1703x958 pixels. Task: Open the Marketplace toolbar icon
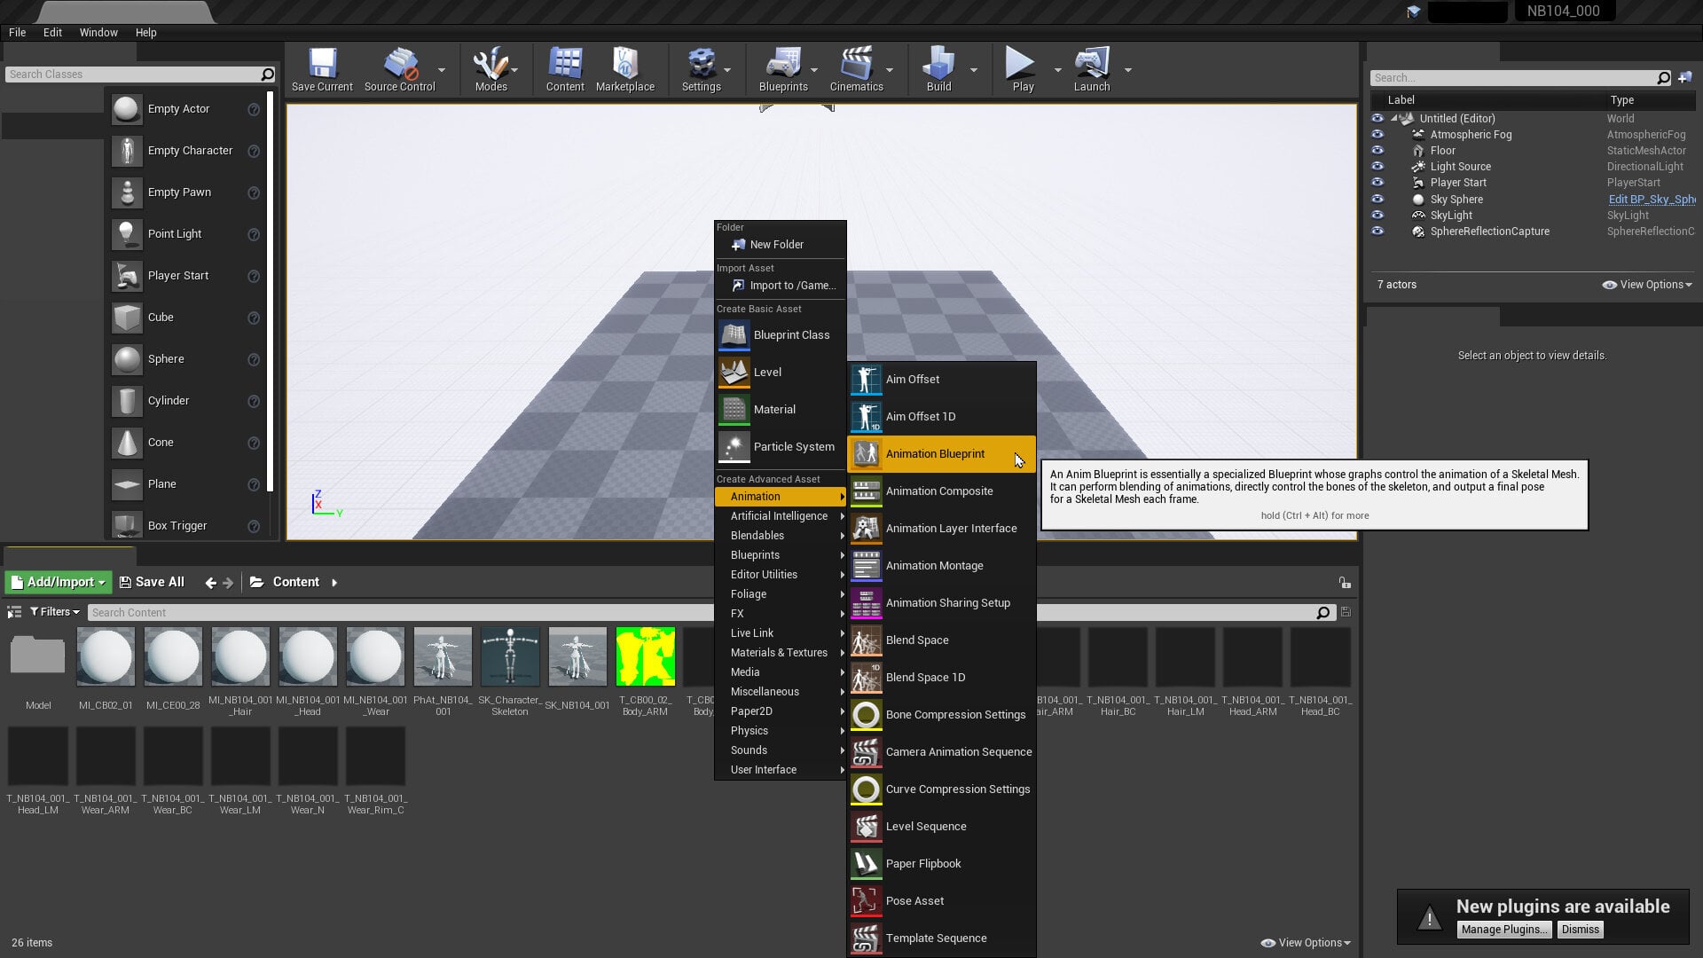coord(625,69)
